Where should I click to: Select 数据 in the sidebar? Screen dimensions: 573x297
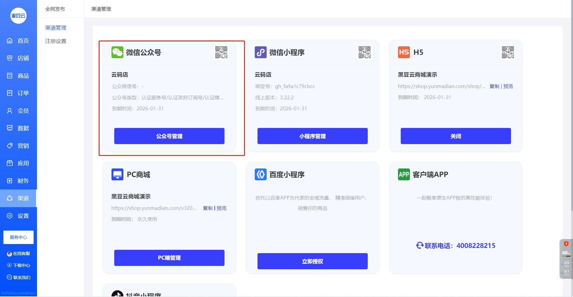click(x=18, y=128)
